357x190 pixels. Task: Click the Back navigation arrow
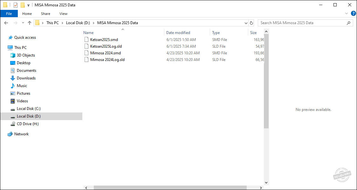[x=6, y=23]
